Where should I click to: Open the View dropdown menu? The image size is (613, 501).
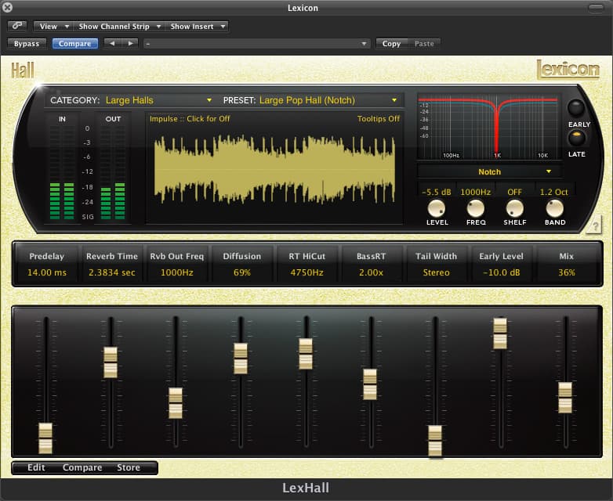click(53, 26)
